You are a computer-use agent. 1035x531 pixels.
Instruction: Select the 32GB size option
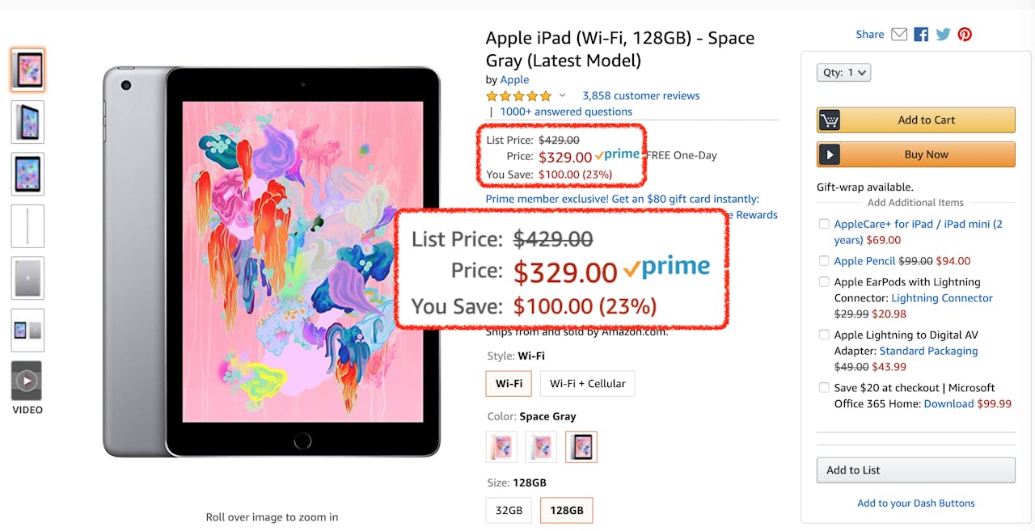point(509,511)
